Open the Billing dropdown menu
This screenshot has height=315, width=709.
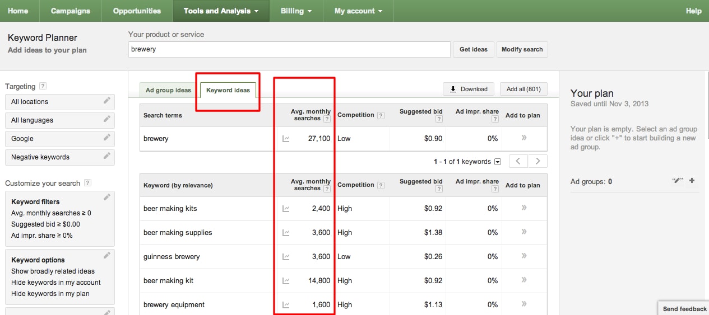click(x=296, y=11)
